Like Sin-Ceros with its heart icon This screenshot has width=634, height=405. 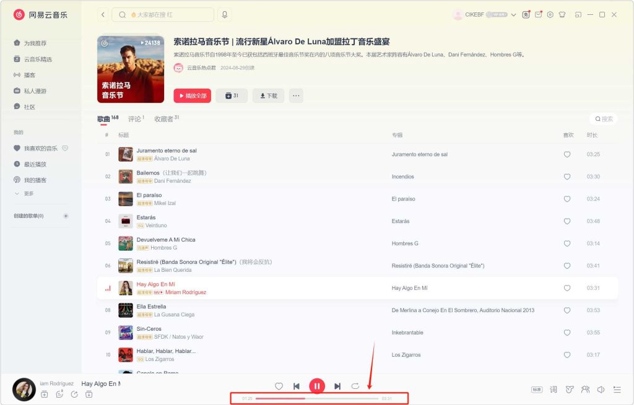(x=567, y=332)
